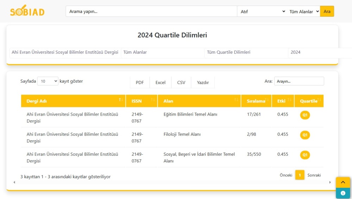
Task: Click the Yazdır print button
Action: click(203, 83)
